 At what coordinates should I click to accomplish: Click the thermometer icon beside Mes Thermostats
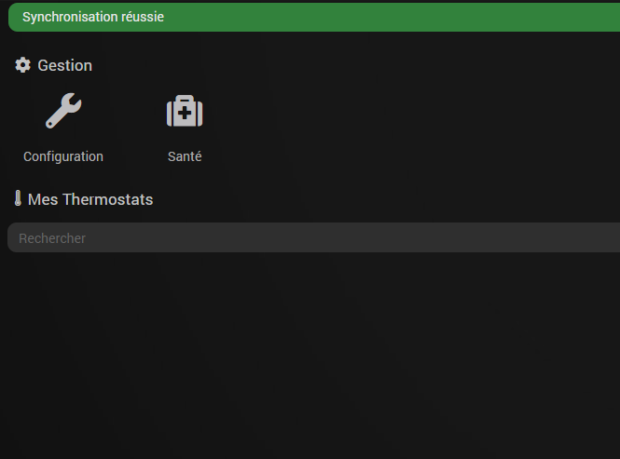pyautogui.click(x=18, y=198)
